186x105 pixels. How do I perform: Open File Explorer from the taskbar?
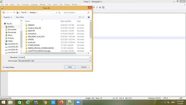(10, 102)
